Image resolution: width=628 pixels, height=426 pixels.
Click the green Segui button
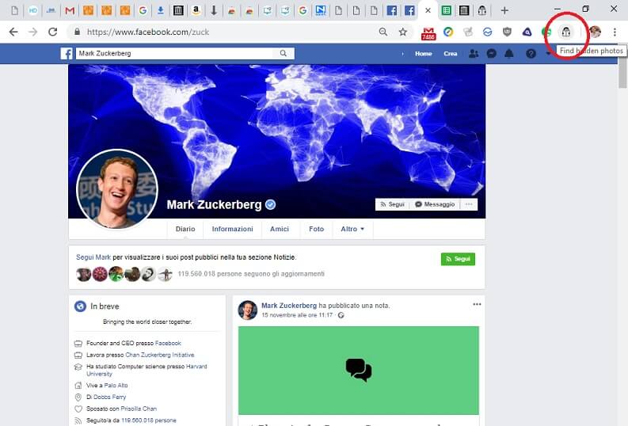[x=458, y=259]
